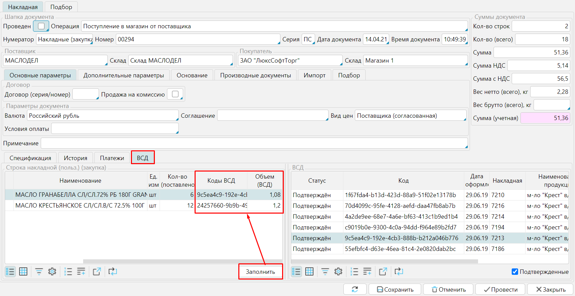The height and width of the screenshot is (296, 575).
Task: Open the Спецификация tab
Action: pos(30,158)
